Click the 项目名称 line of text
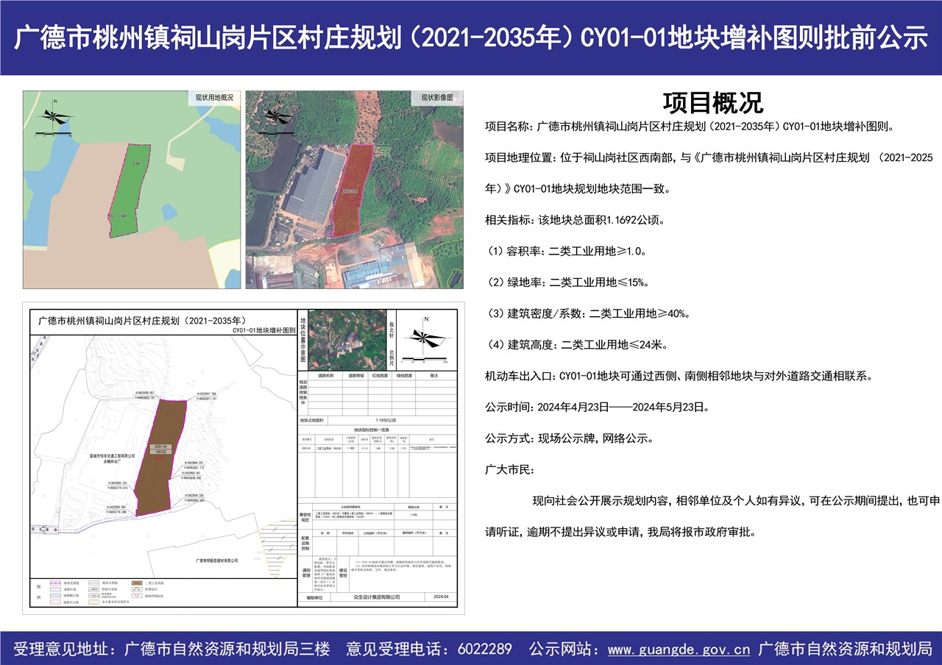The image size is (942, 665). click(x=690, y=127)
